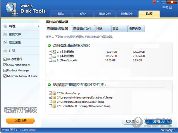This screenshot has width=178, height=133.
Task: Click the 315.75 GB size value
Action: tap(111, 56)
